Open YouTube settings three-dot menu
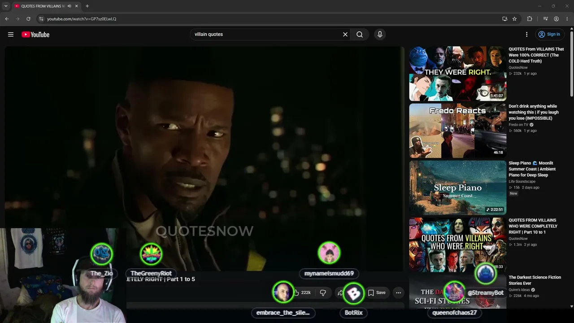The height and width of the screenshot is (323, 574). coord(527,35)
